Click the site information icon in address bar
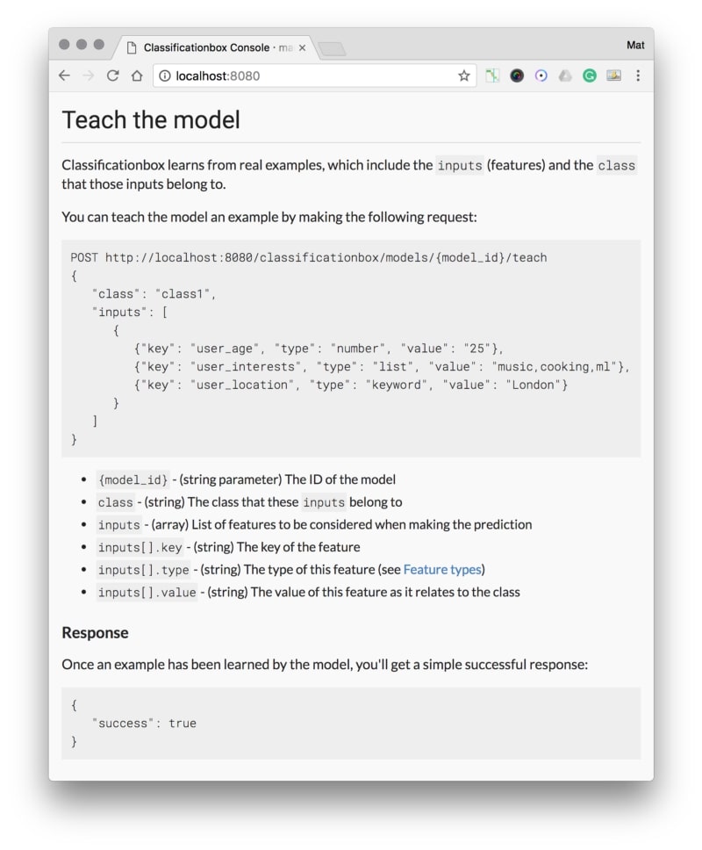The width and height of the screenshot is (702, 850). (x=165, y=76)
